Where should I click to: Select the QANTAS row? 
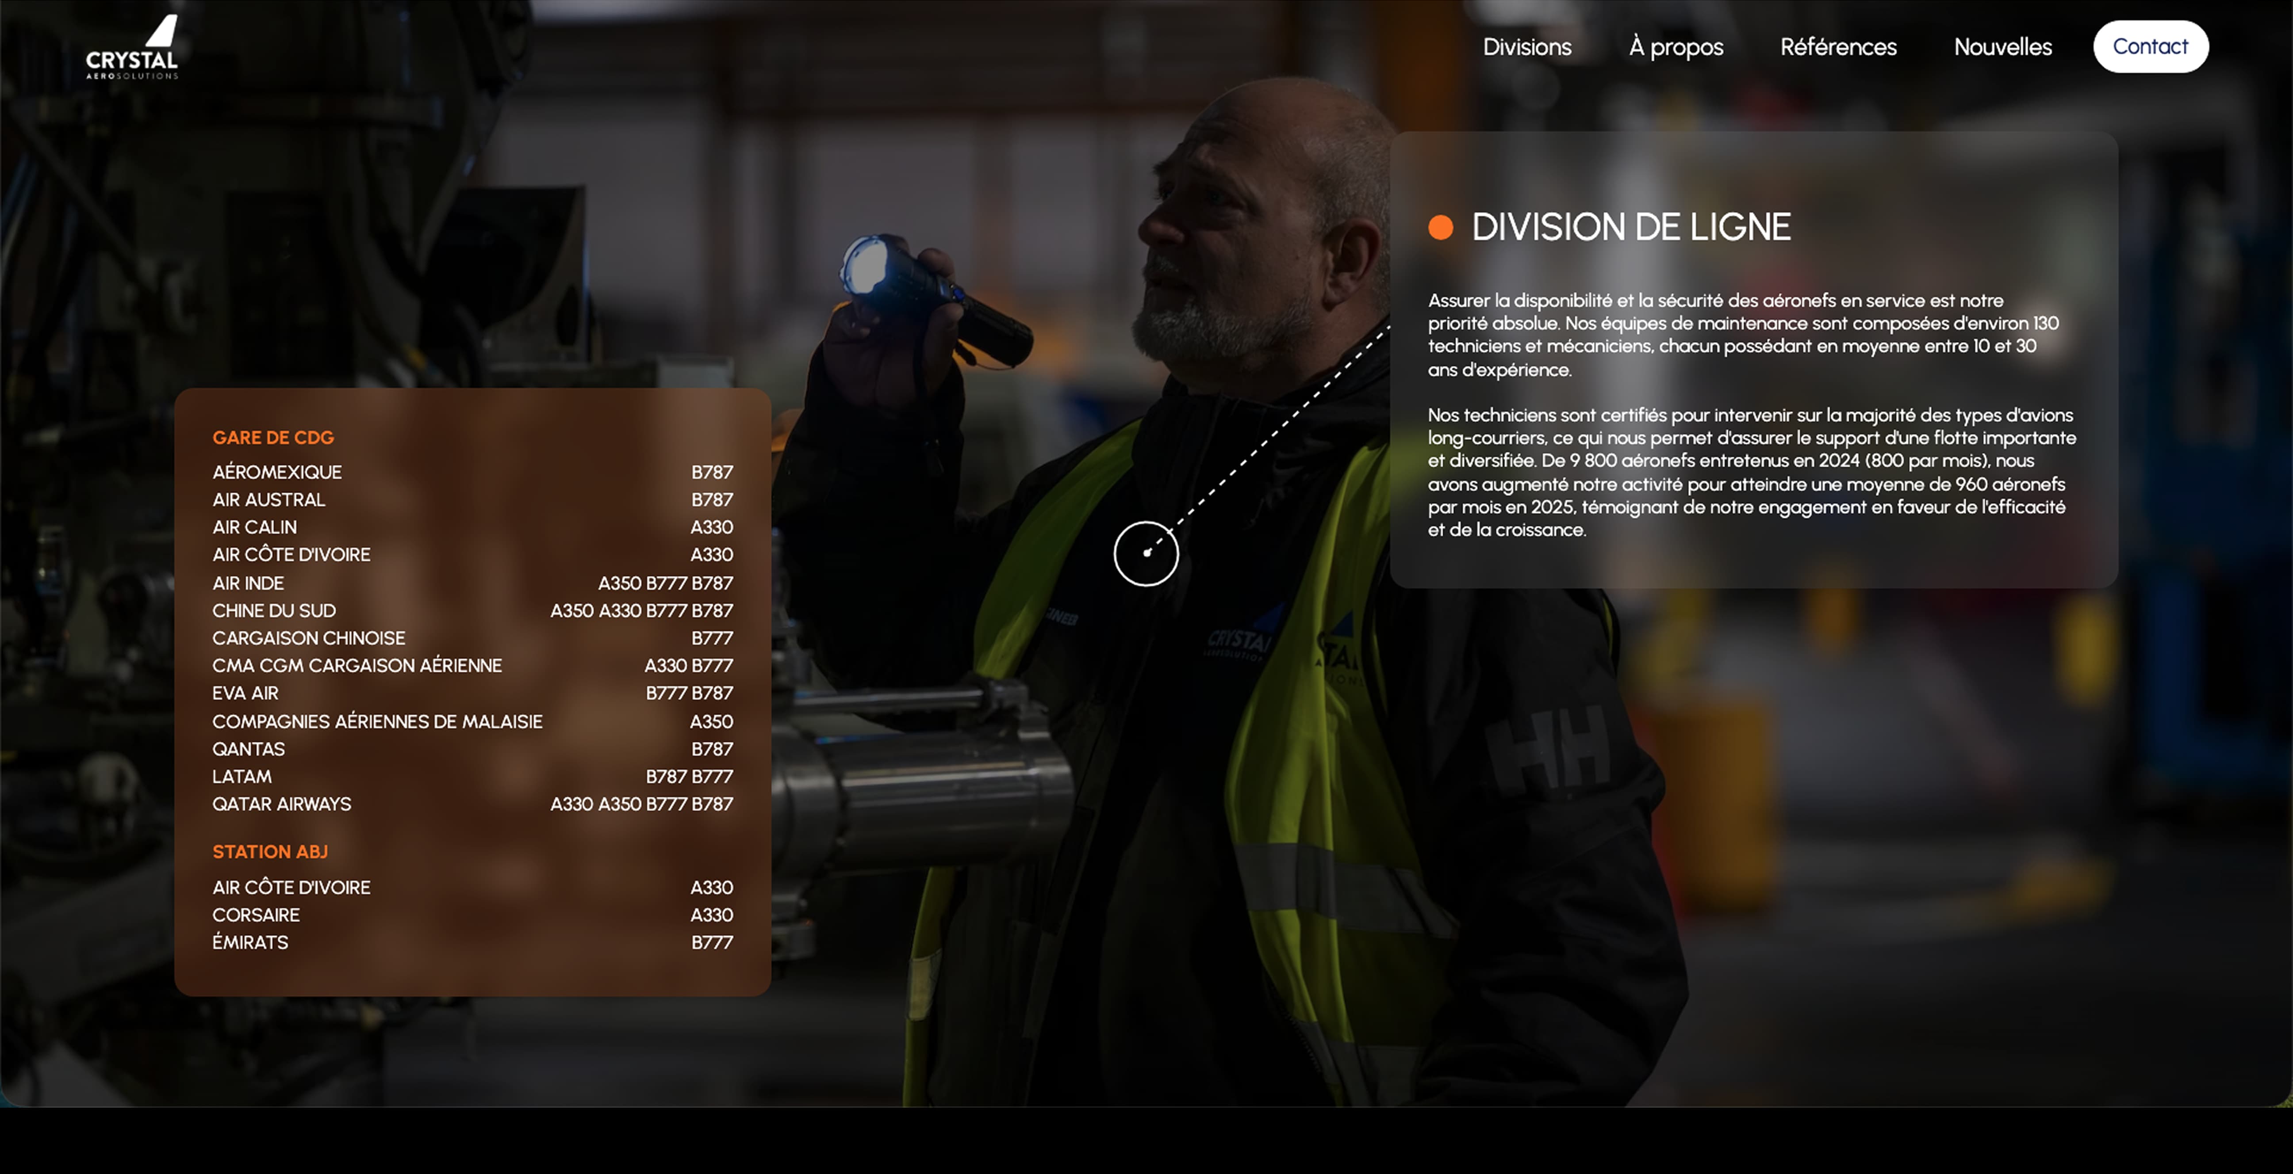coord(473,750)
